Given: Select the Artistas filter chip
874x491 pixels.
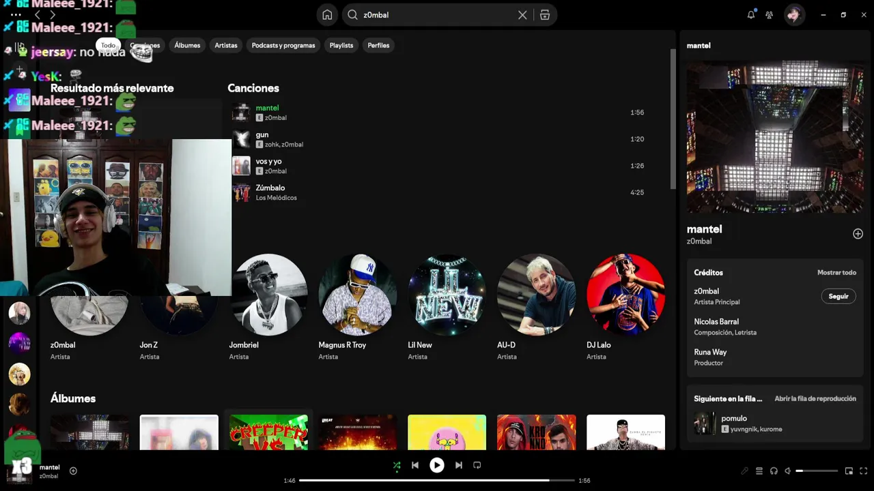Looking at the screenshot, I should click(x=226, y=46).
